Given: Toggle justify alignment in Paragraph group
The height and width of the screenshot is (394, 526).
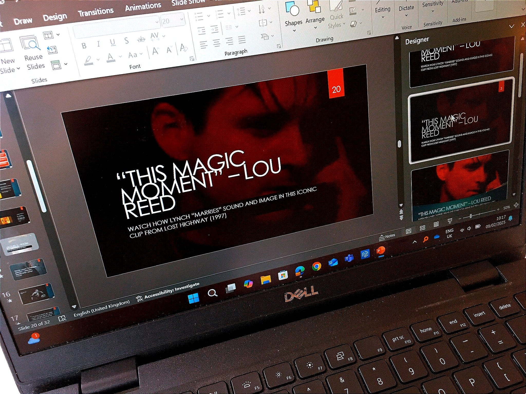Looking at the screenshot, I should pyautogui.click(x=242, y=40).
